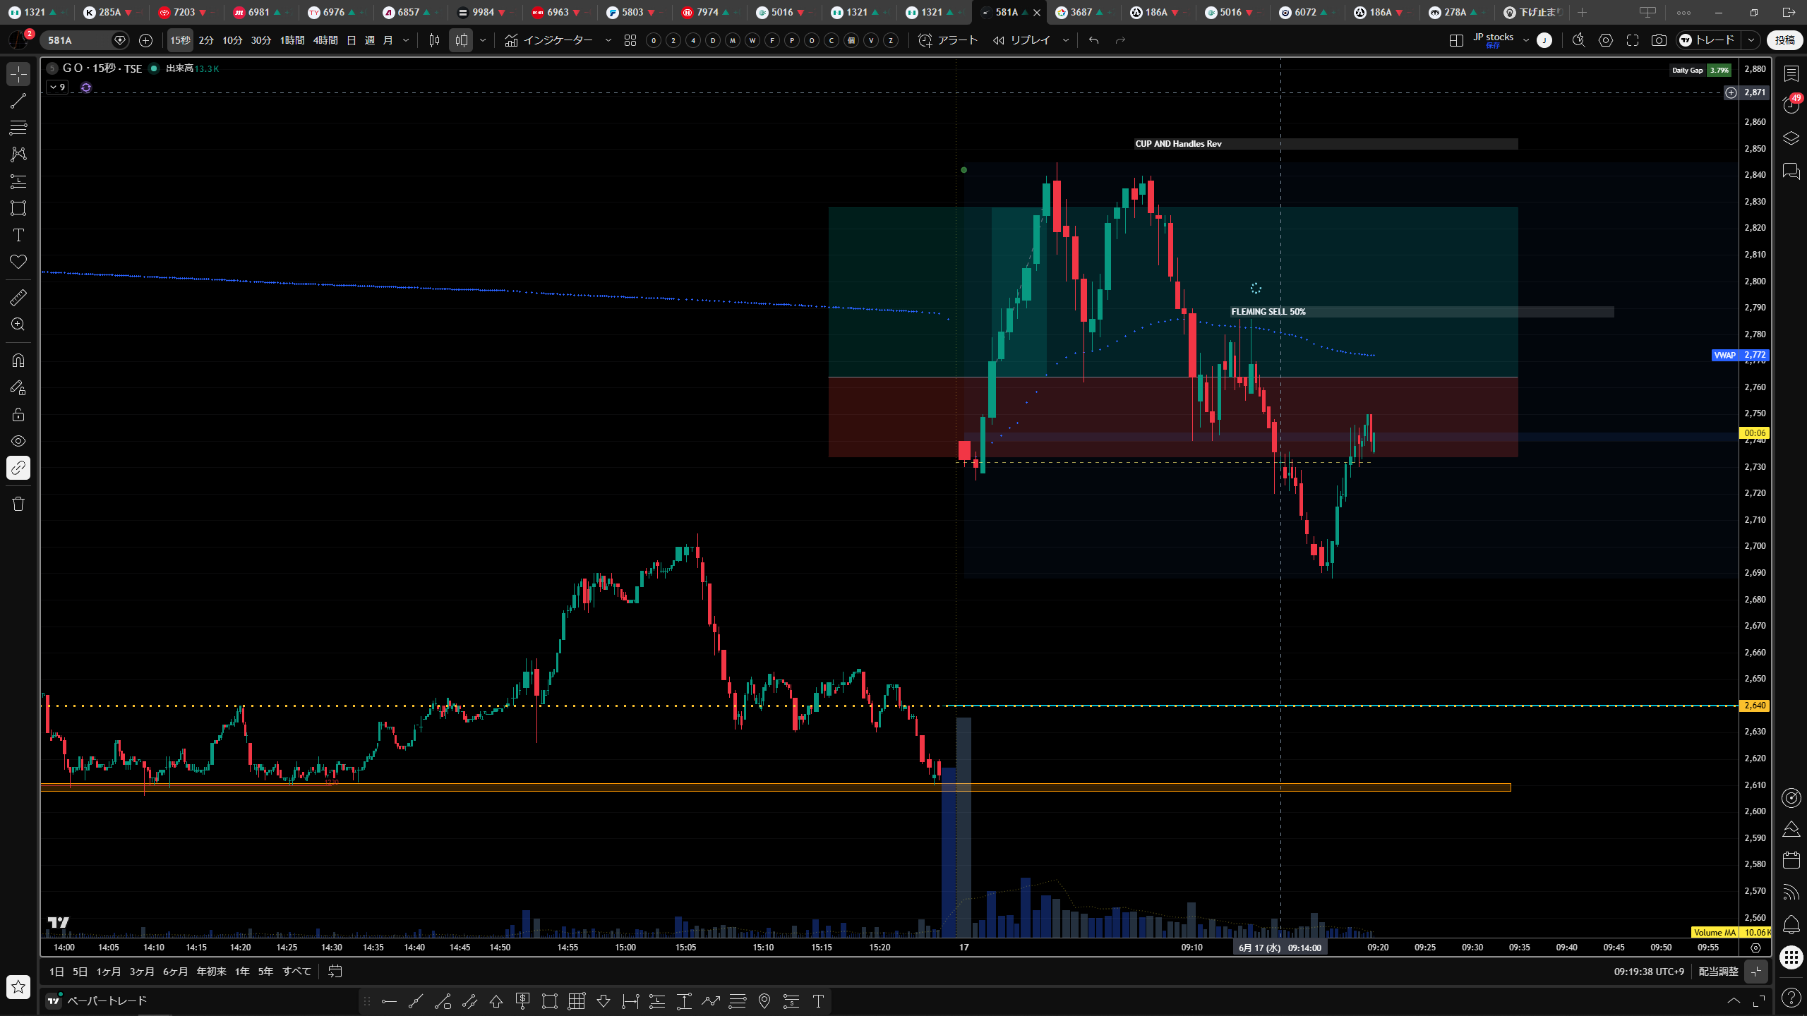
Task: Toggle drawing sync link tool
Action: click(x=18, y=468)
